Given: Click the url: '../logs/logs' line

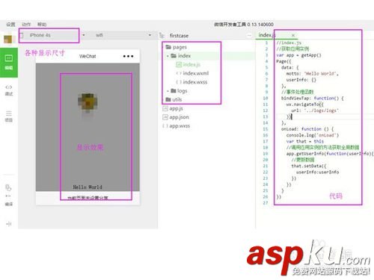Looking at the screenshot, I should pos(315,111).
